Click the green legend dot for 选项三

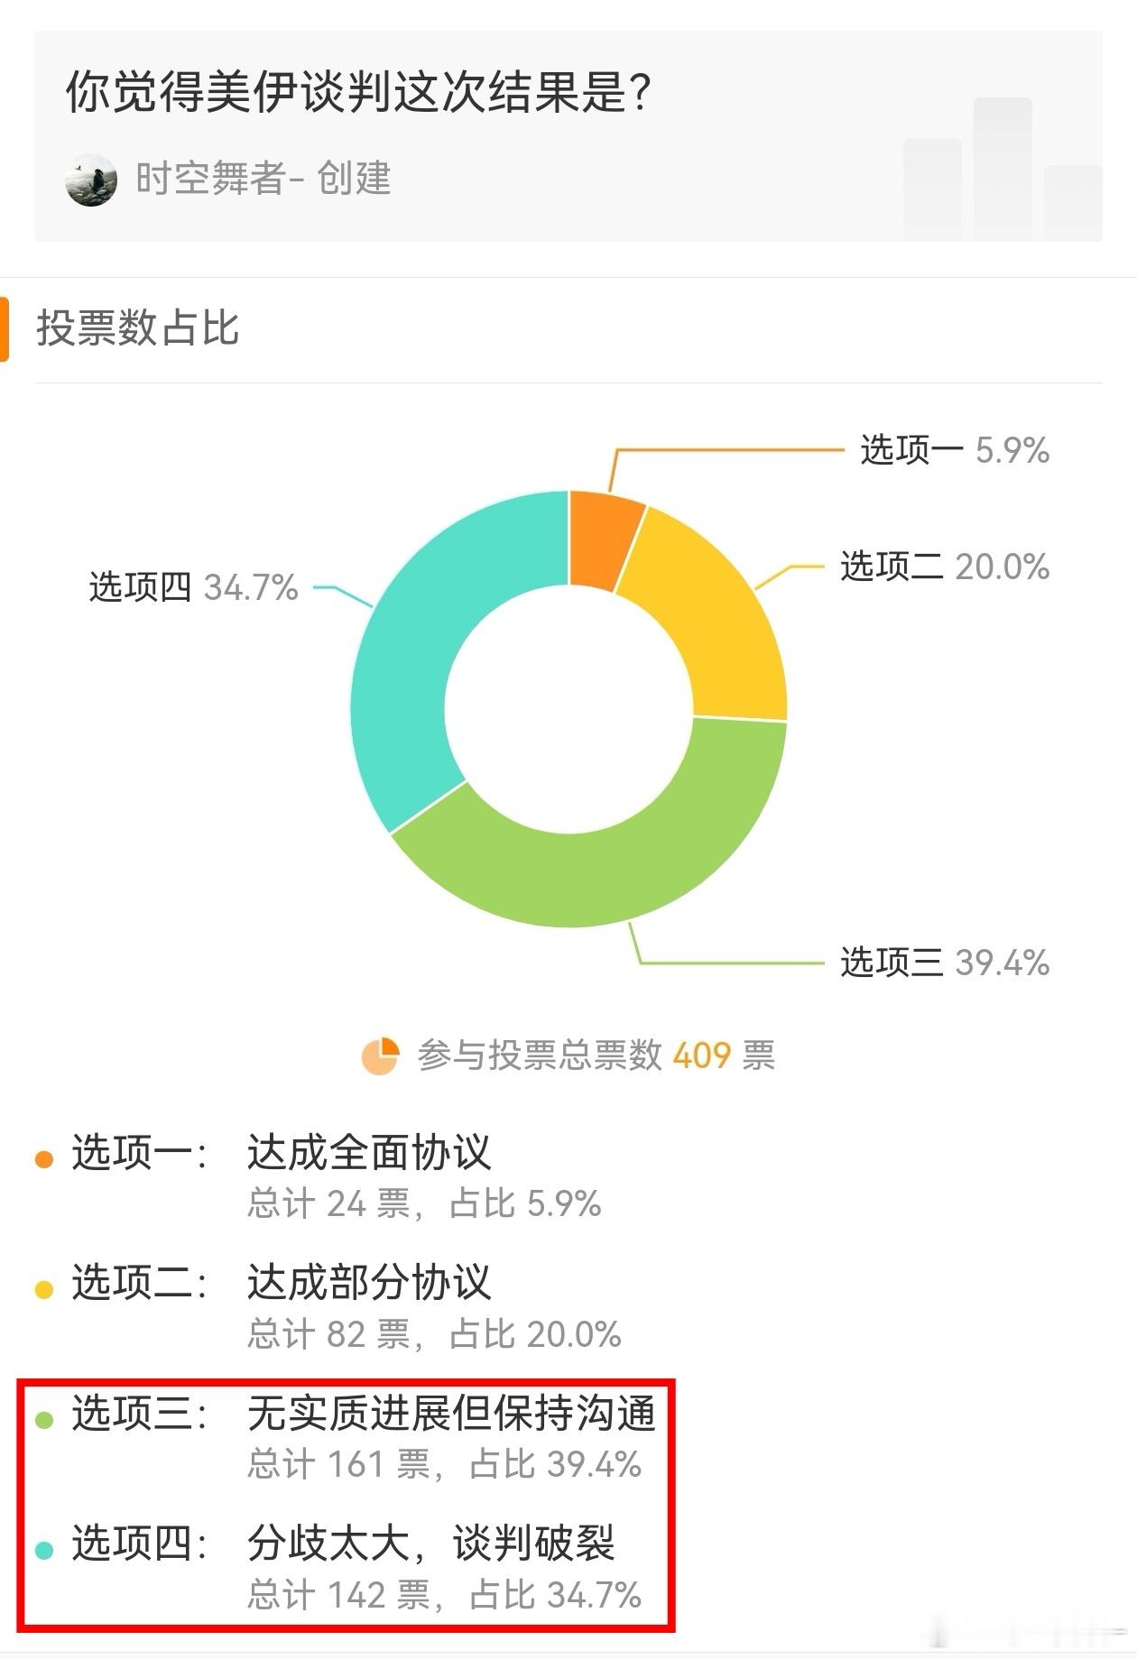pyautogui.click(x=44, y=1418)
